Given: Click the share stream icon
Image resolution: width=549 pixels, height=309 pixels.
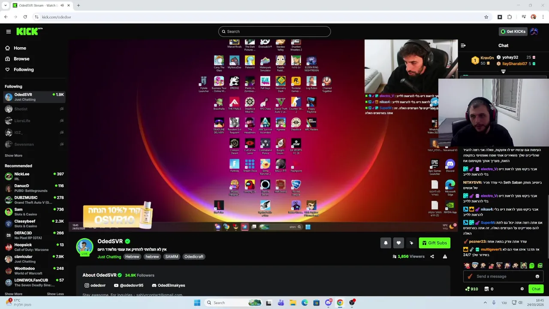Looking at the screenshot, I should pyautogui.click(x=432, y=257).
